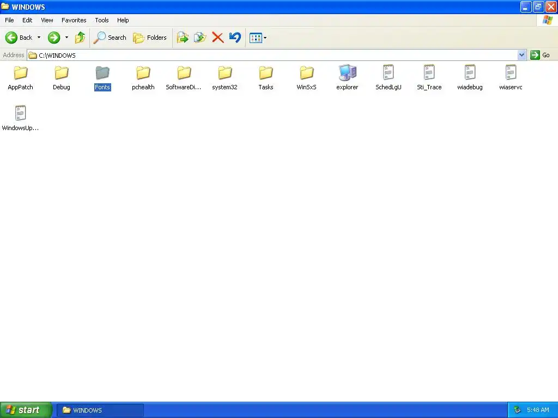Click the Copy To toolbar icon

(x=200, y=38)
